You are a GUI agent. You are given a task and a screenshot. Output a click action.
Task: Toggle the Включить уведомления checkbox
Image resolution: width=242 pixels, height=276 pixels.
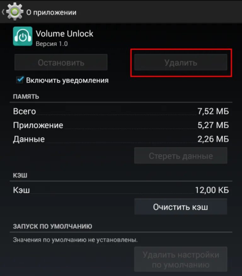click(20, 80)
